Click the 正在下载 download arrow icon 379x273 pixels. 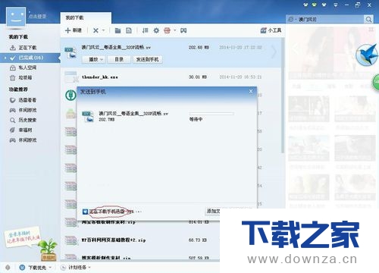13,48
